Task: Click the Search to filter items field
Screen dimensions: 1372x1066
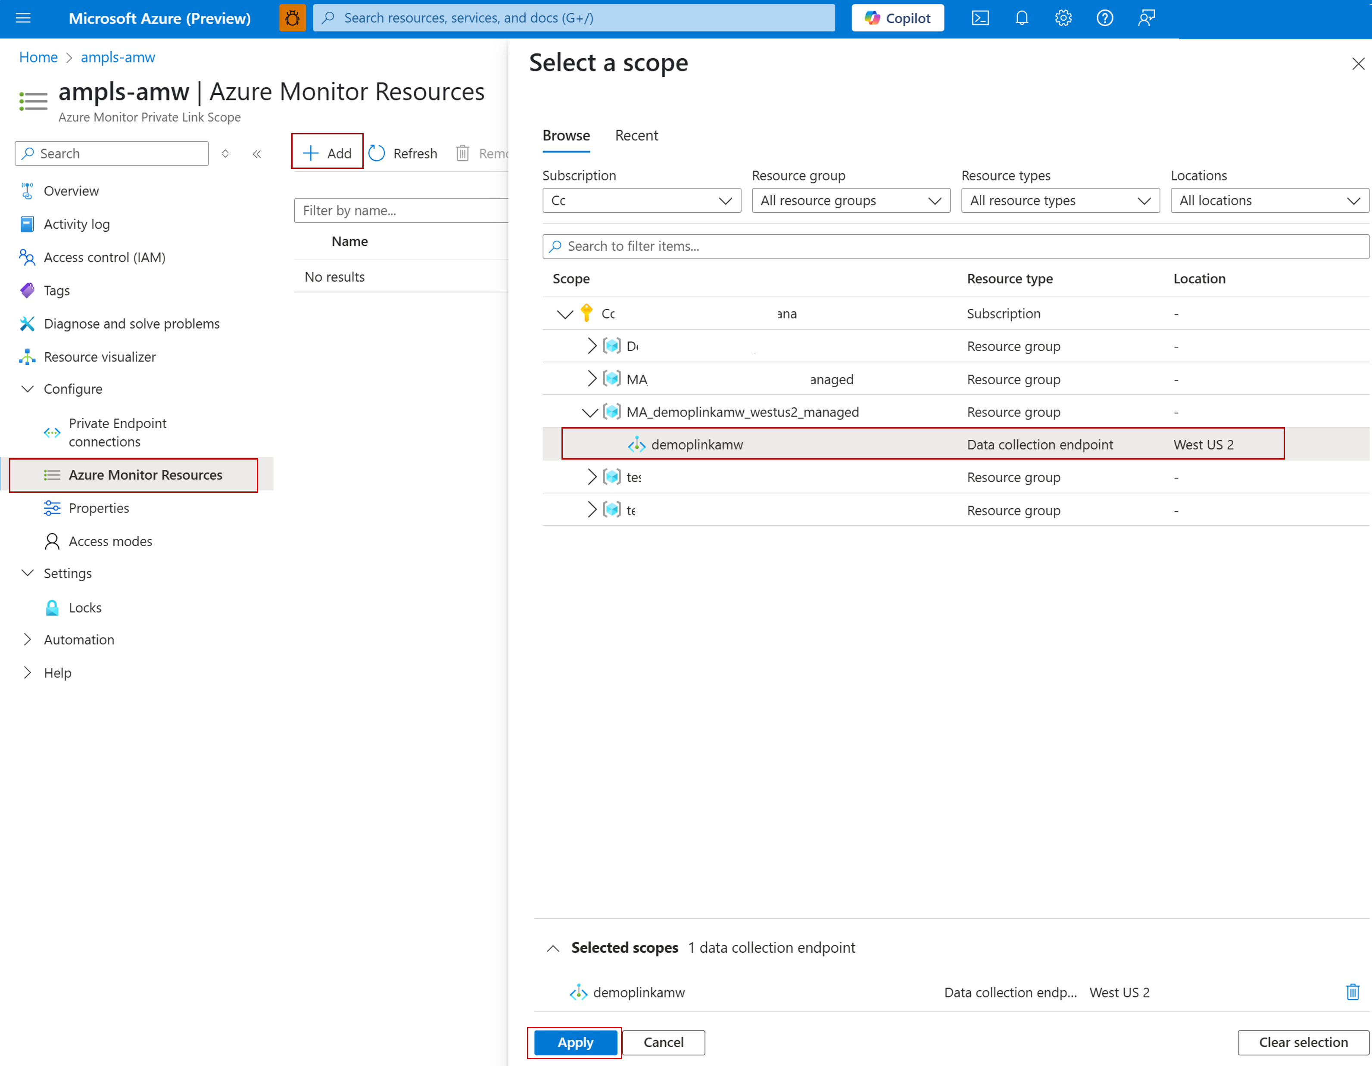Action: click(955, 247)
